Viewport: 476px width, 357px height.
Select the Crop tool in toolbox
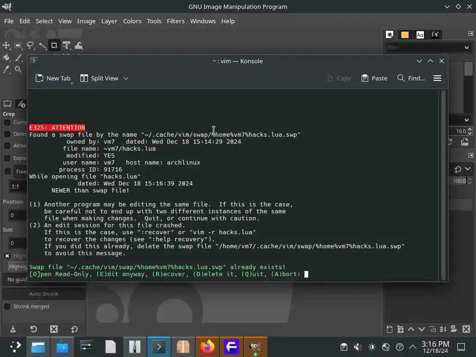(x=54, y=46)
